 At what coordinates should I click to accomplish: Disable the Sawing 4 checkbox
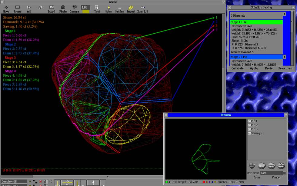coord(249,133)
